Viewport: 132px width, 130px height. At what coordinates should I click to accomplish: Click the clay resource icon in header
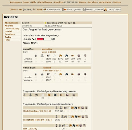click(65, 10)
